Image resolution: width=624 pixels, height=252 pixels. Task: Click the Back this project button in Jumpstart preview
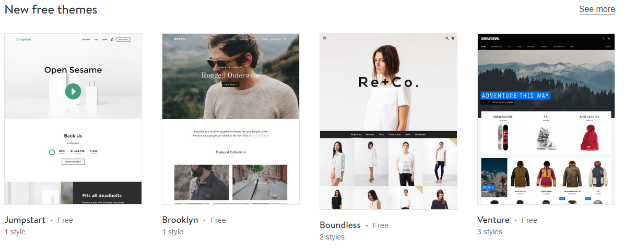(73, 162)
